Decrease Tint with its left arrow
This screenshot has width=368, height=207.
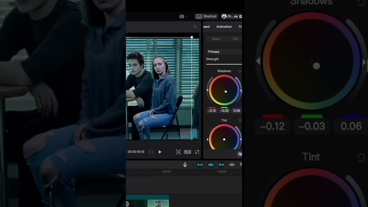coord(207,139)
